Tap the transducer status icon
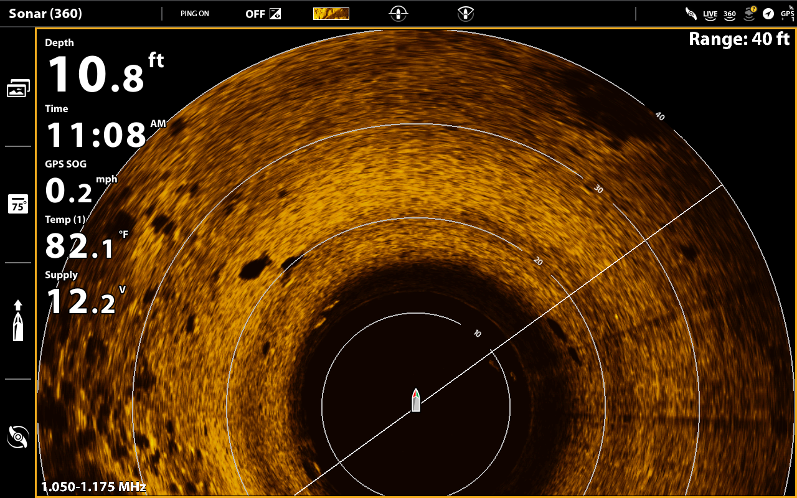Screen dimensions: 797x498 click(x=691, y=13)
